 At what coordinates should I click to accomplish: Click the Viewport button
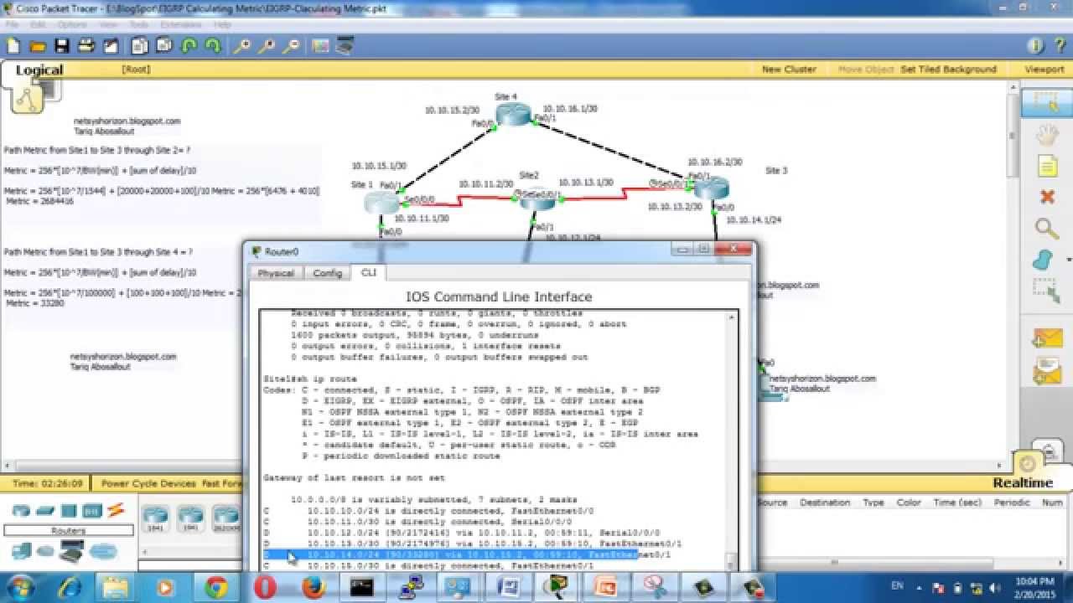[1044, 70]
